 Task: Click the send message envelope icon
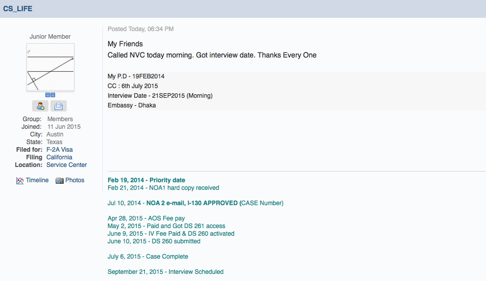pyautogui.click(x=59, y=106)
